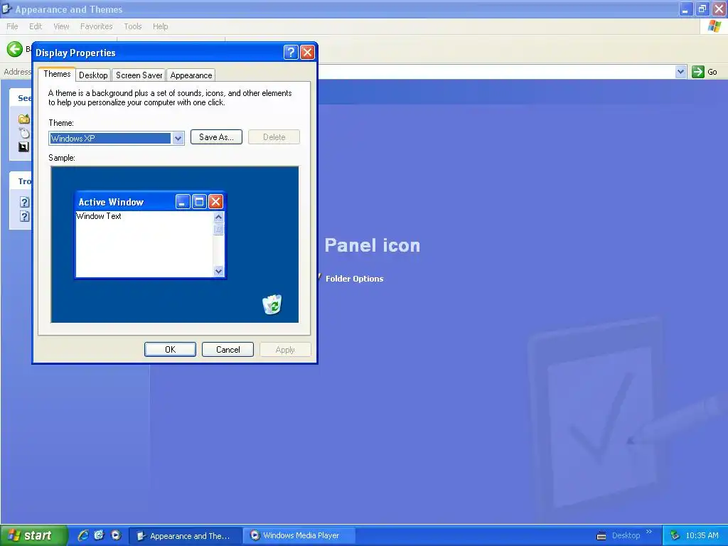Switch to the Appearance tab
Screen dimensions: 728x546
point(191,75)
